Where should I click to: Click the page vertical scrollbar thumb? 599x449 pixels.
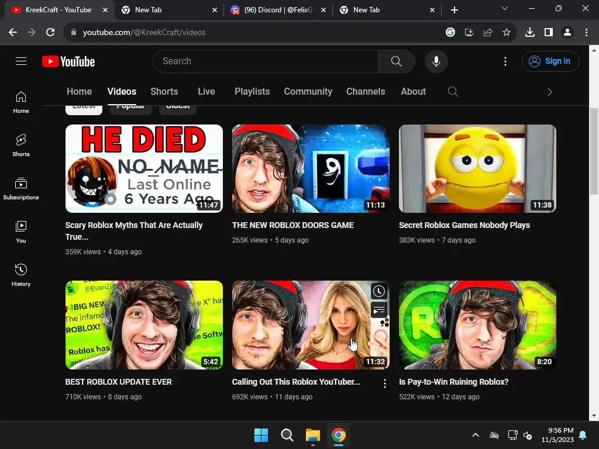[x=594, y=151]
